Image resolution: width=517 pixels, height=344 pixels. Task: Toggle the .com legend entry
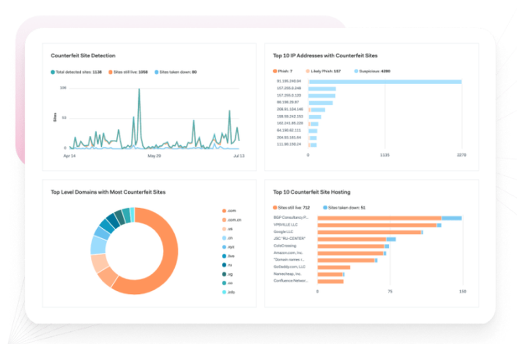point(229,211)
